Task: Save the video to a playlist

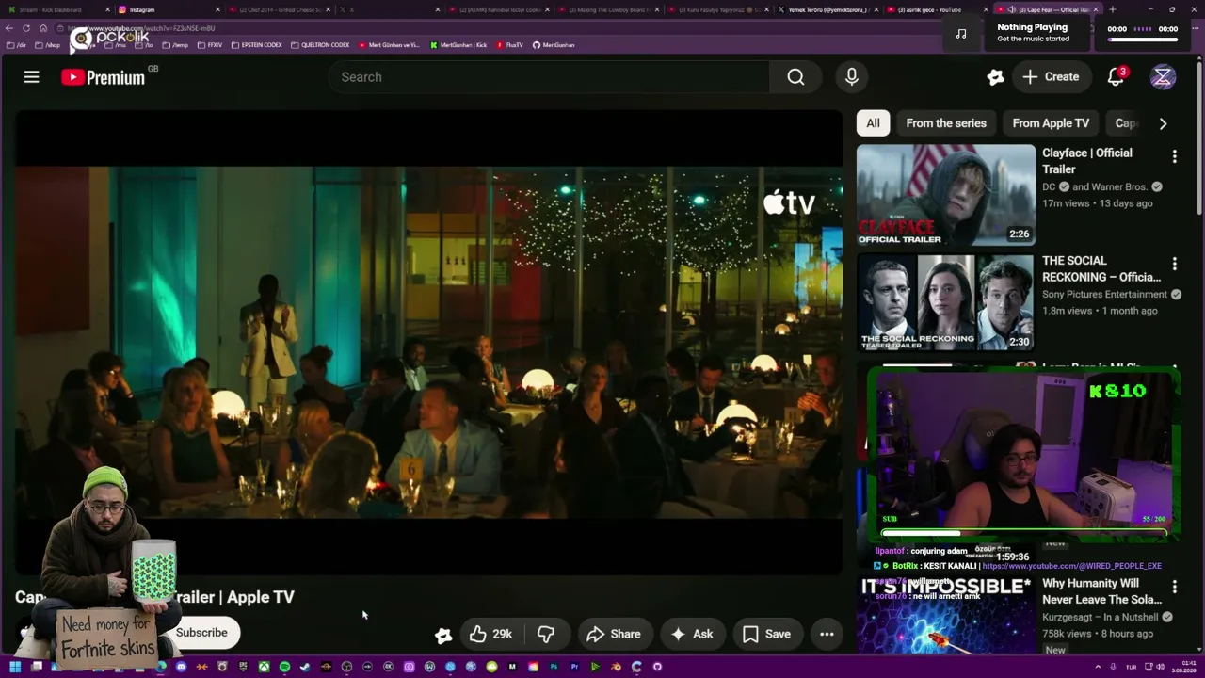Action: [766, 634]
